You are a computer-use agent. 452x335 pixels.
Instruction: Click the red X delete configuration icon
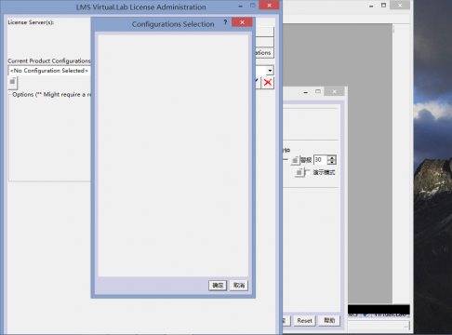[268, 83]
